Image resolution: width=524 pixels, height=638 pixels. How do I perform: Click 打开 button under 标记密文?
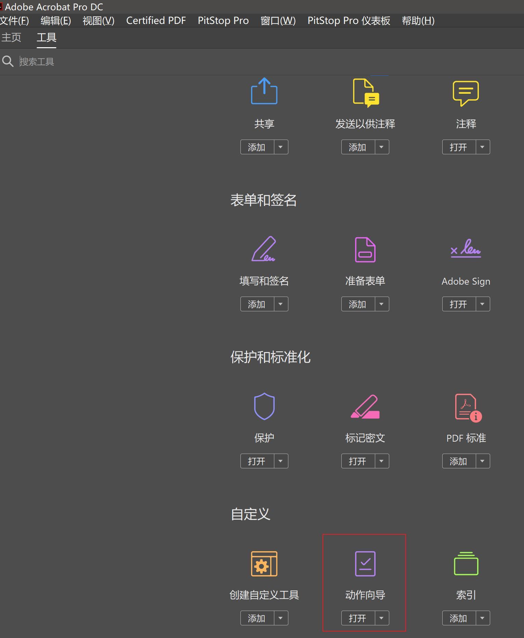(358, 461)
